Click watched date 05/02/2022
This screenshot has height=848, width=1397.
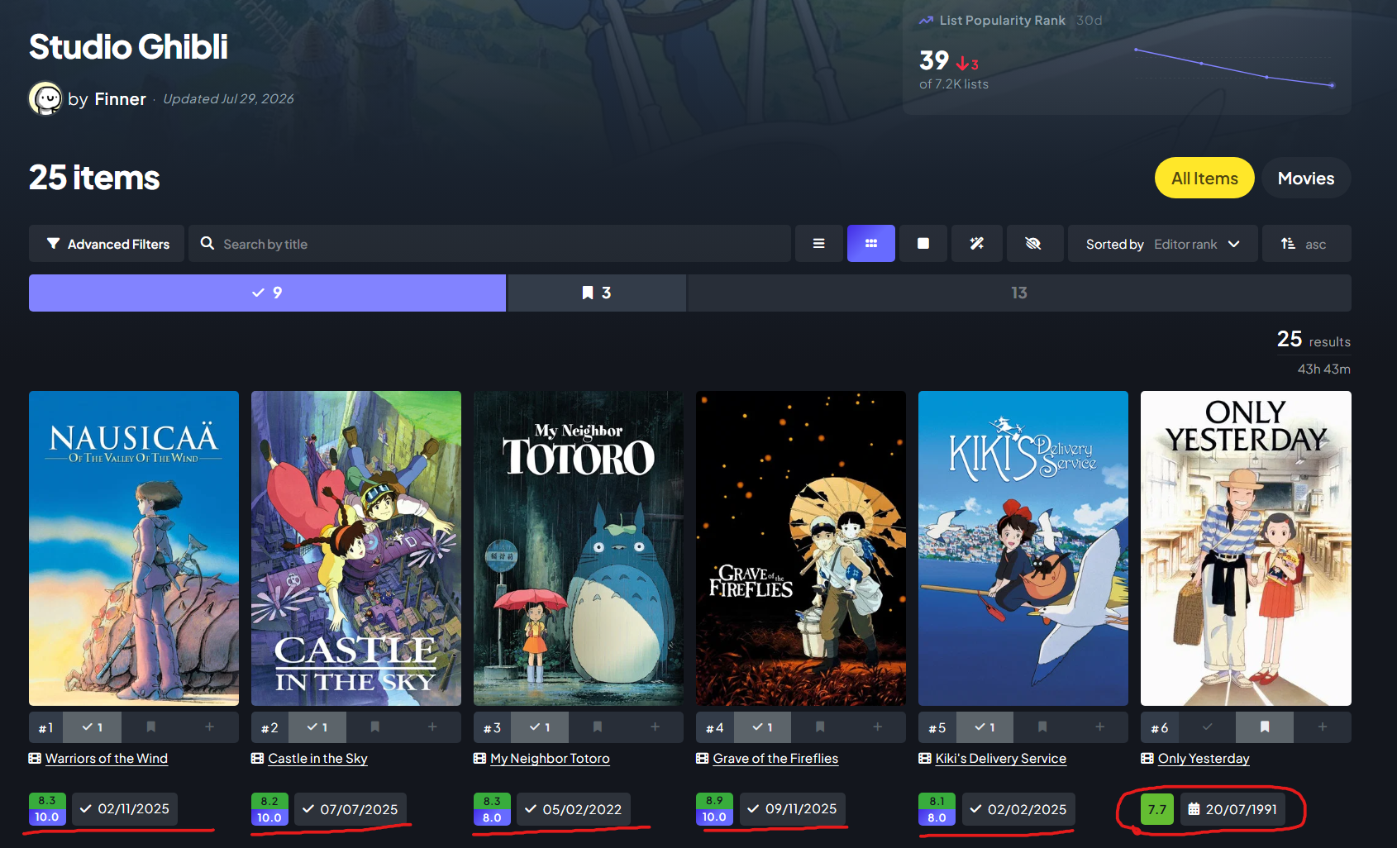[x=573, y=809]
